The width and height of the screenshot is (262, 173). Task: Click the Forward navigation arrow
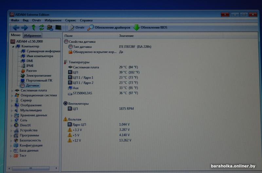[x=25, y=28]
